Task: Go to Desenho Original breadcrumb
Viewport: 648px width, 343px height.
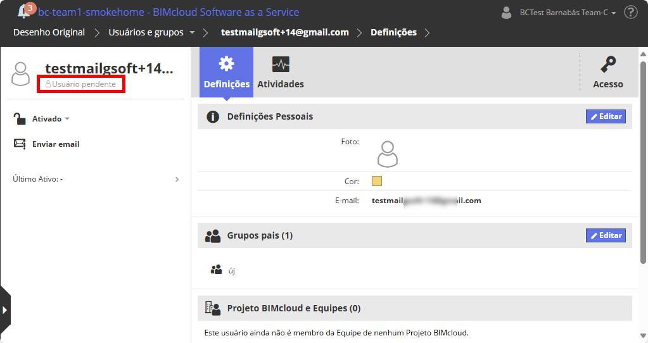Action: [49, 32]
